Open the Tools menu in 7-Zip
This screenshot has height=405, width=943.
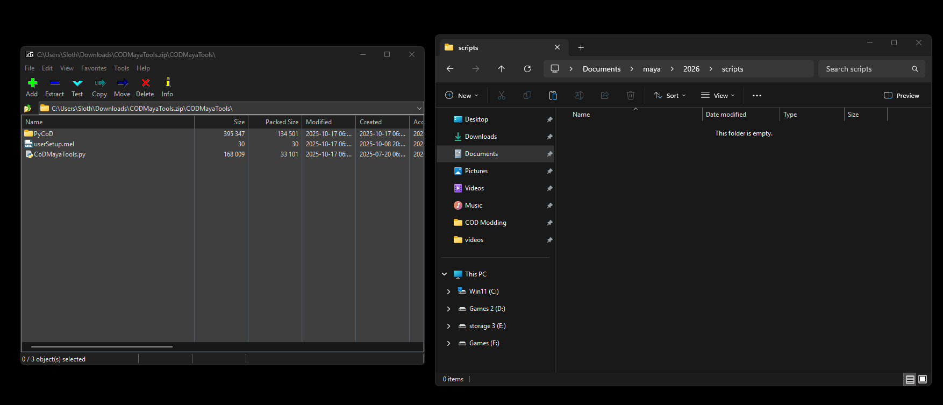coord(121,68)
